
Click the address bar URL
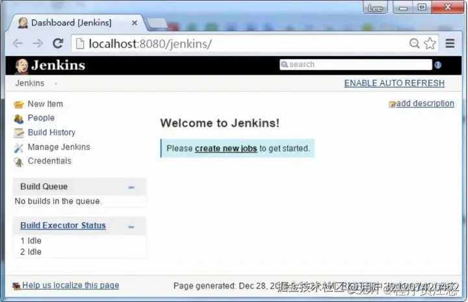(150, 44)
